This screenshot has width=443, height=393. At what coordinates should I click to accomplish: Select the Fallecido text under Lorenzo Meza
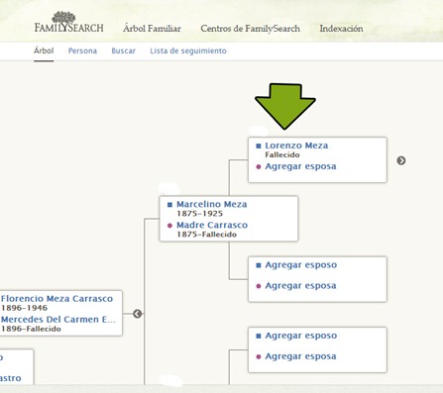click(x=282, y=154)
